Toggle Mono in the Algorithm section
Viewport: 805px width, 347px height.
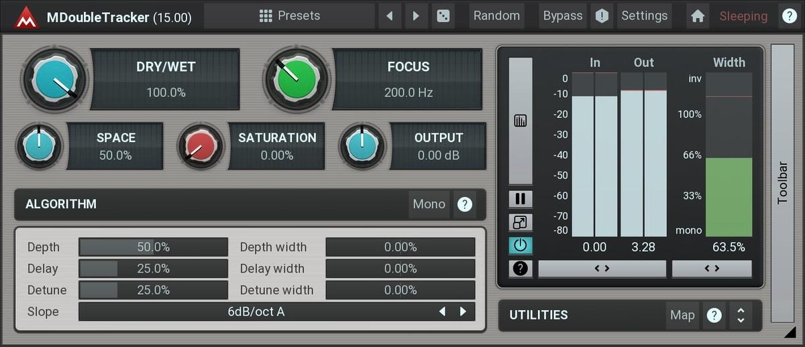pos(429,204)
